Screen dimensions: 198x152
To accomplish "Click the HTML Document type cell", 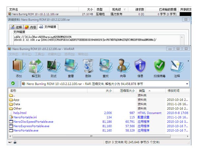I will [x=149, y=113].
